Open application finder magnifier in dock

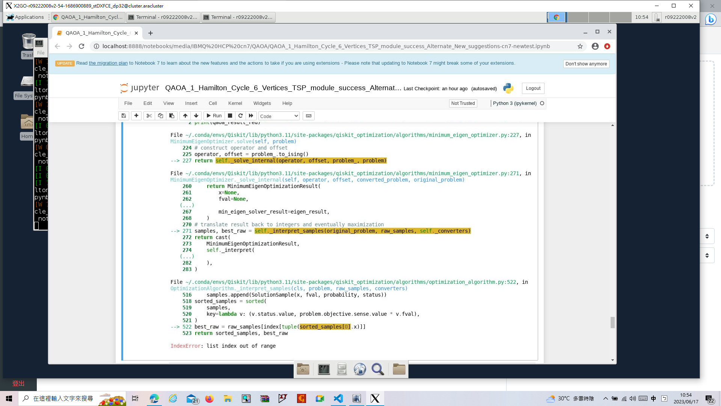click(x=378, y=370)
